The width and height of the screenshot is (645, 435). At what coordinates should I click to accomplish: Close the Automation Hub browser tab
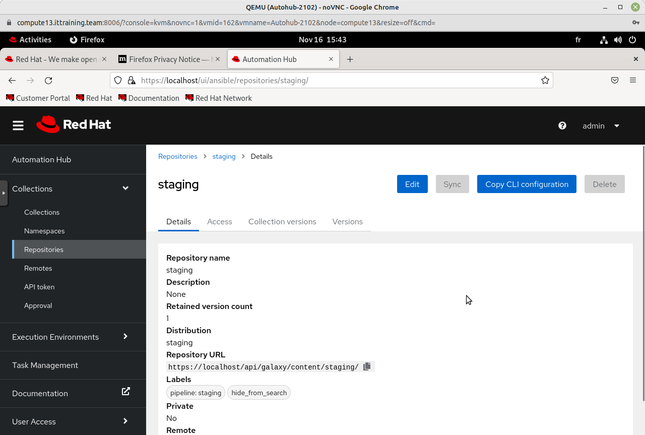coord(331,59)
